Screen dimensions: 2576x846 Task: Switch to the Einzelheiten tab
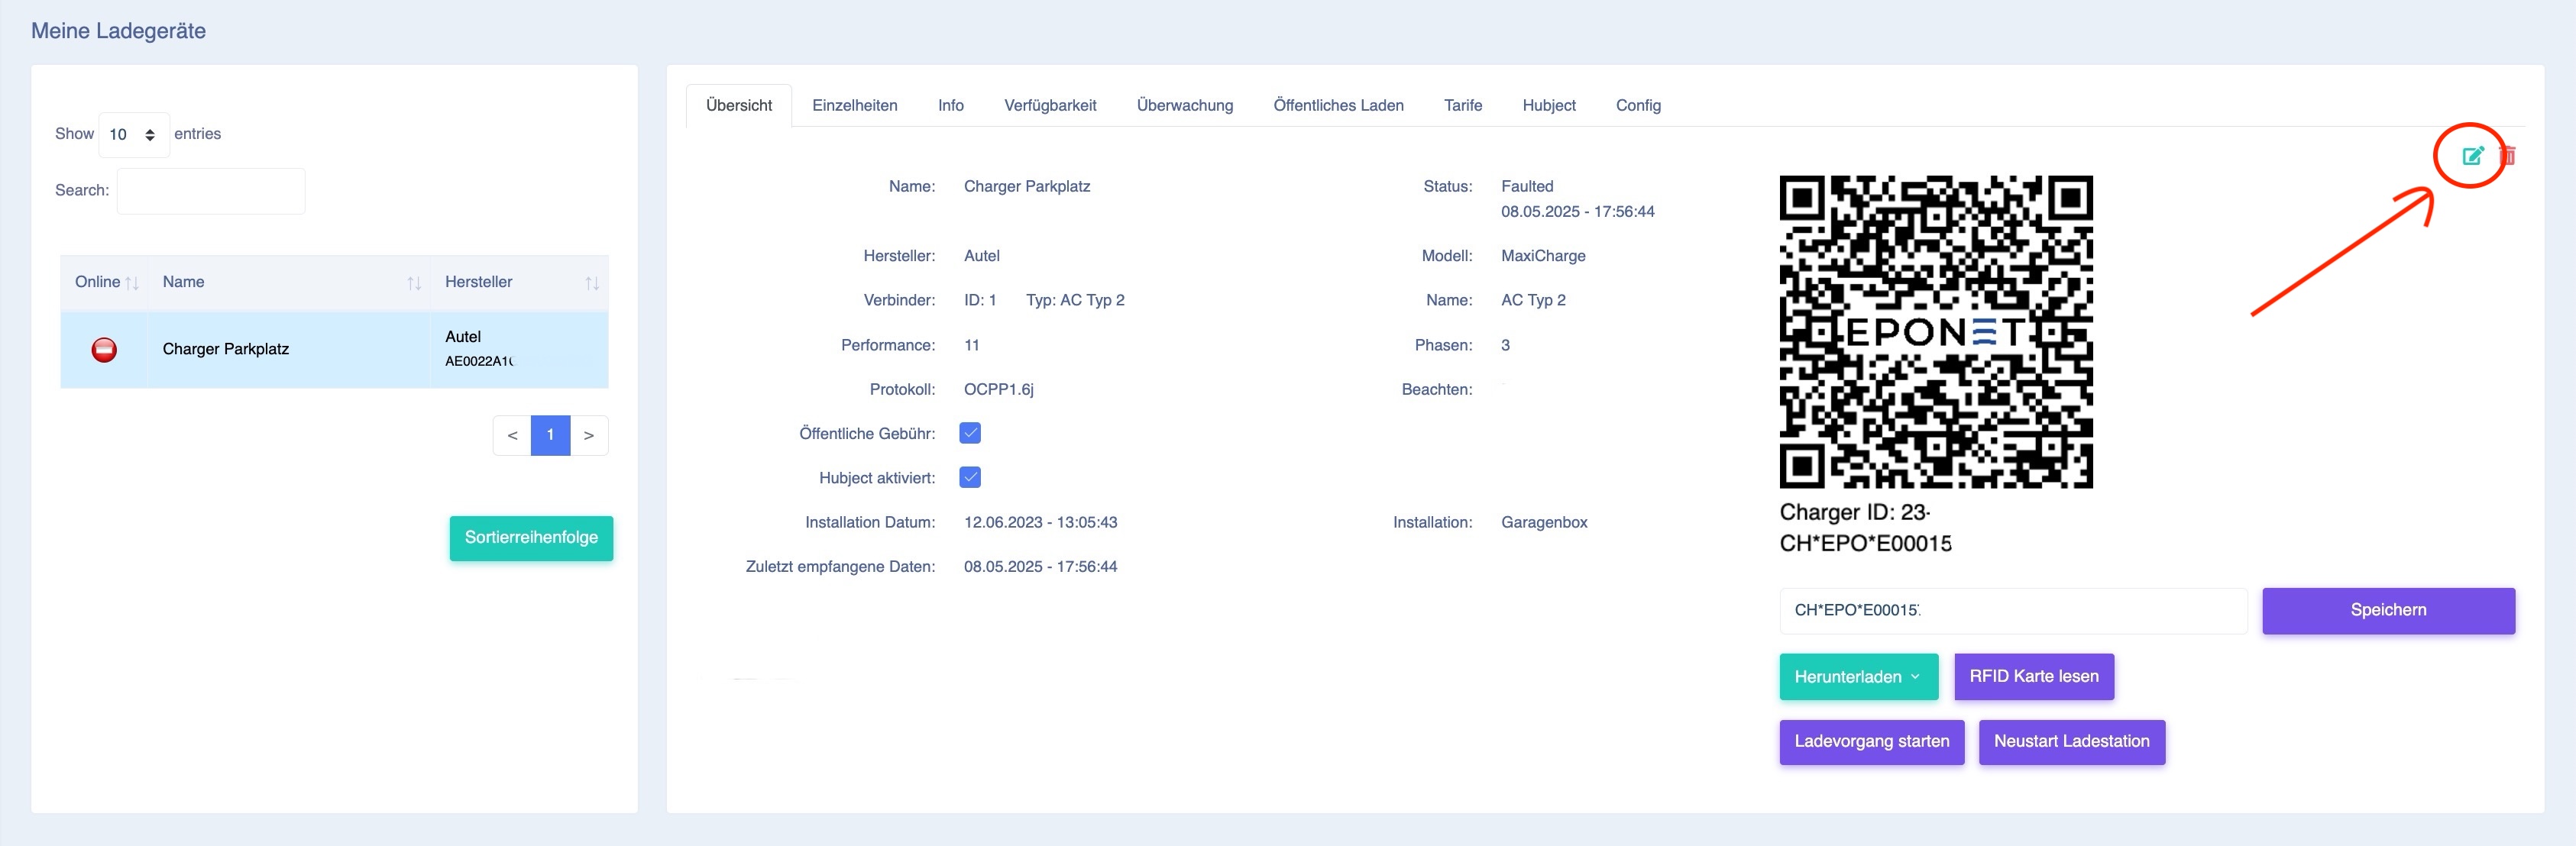(x=854, y=105)
